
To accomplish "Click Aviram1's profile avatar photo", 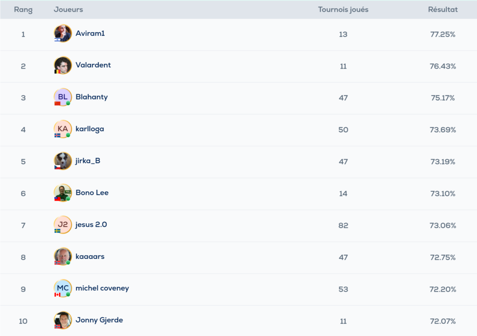I will (63, 34).
